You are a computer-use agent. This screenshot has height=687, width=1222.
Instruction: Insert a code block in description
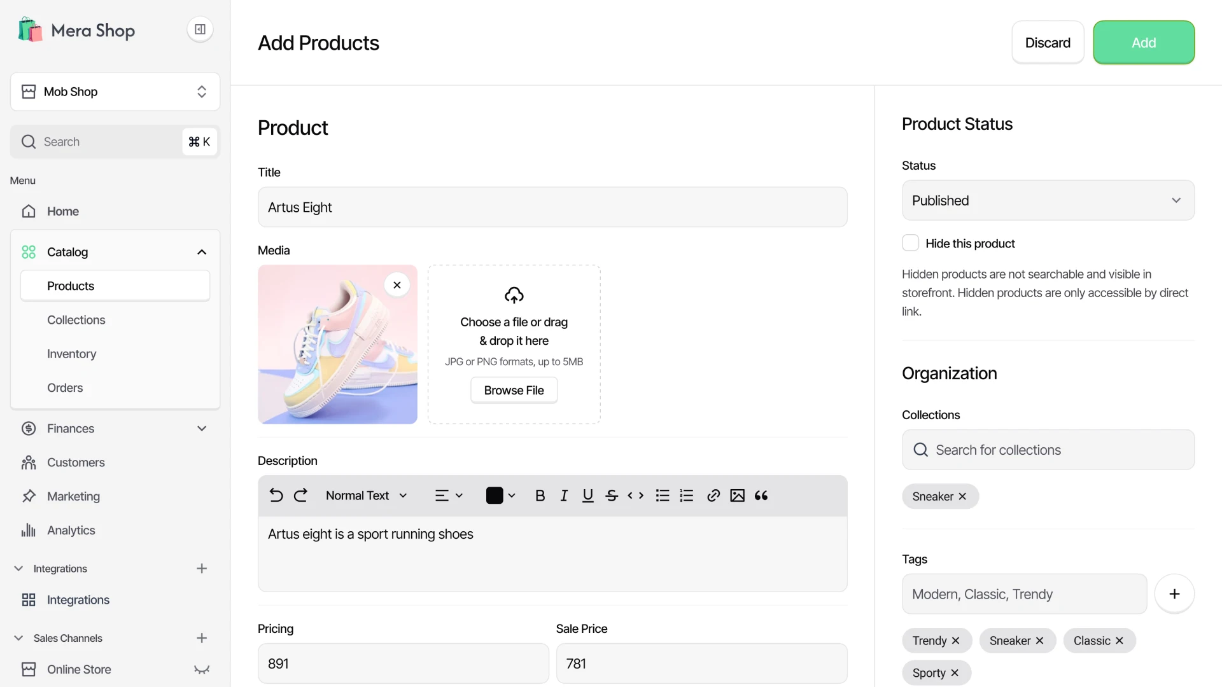tap(635, 495)
